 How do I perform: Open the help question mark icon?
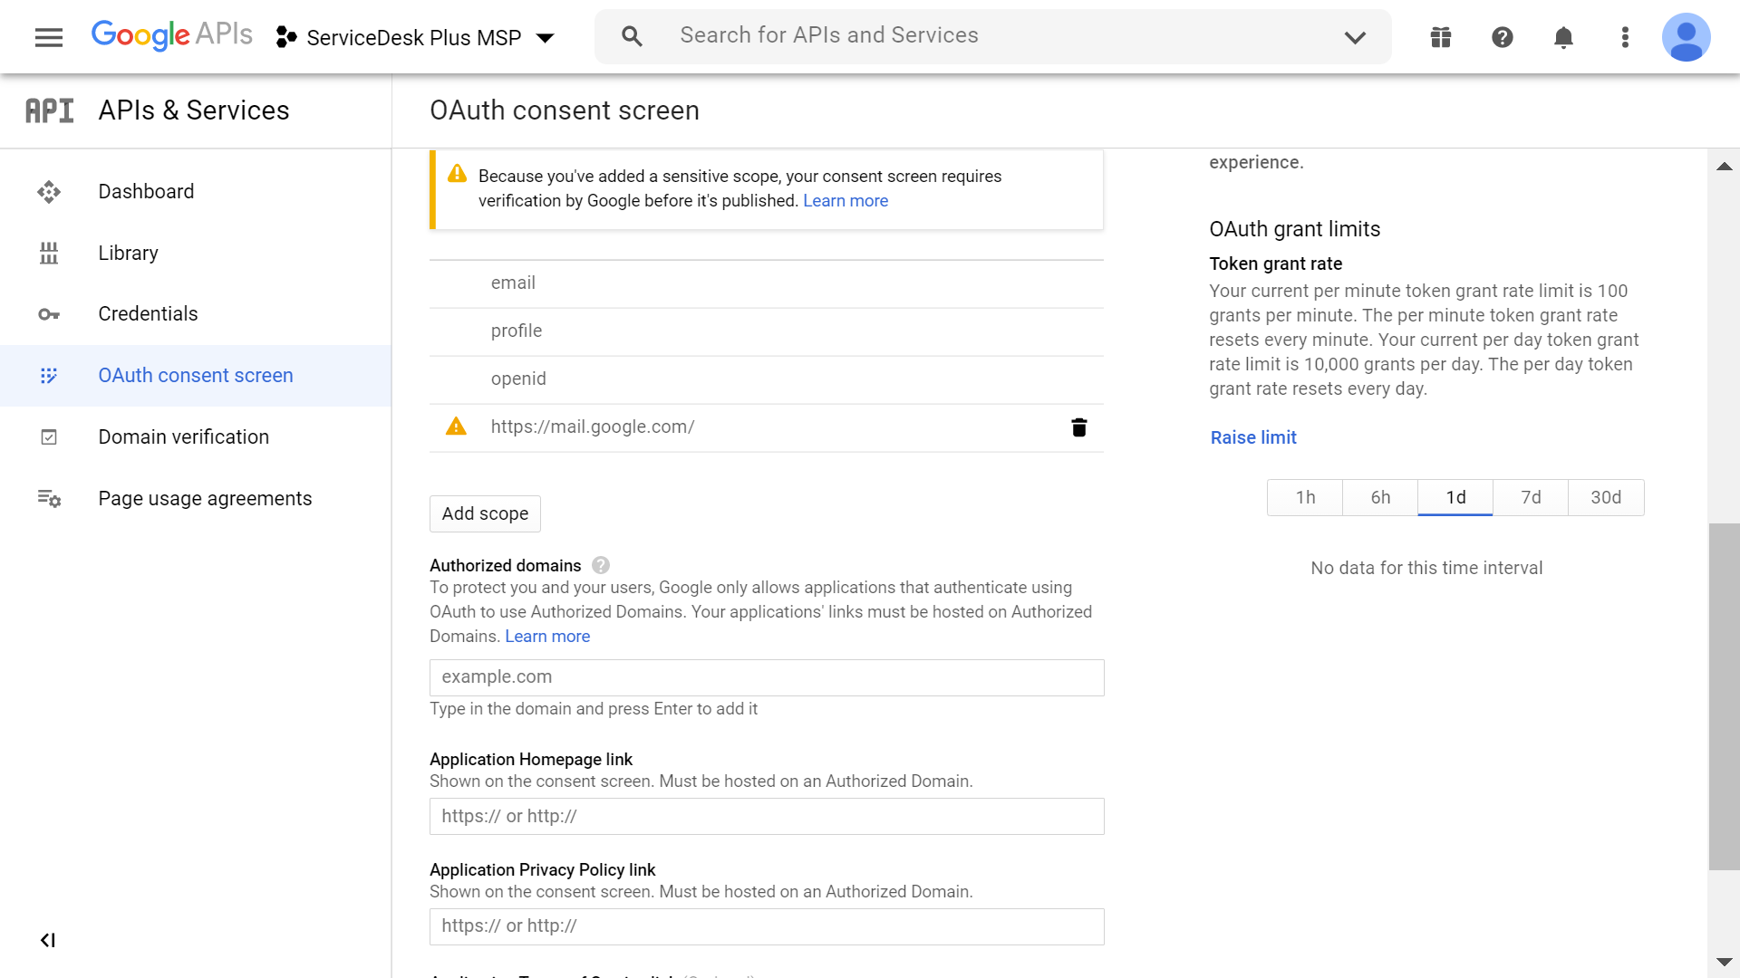pyautogui.click(x=1503, y=37)
